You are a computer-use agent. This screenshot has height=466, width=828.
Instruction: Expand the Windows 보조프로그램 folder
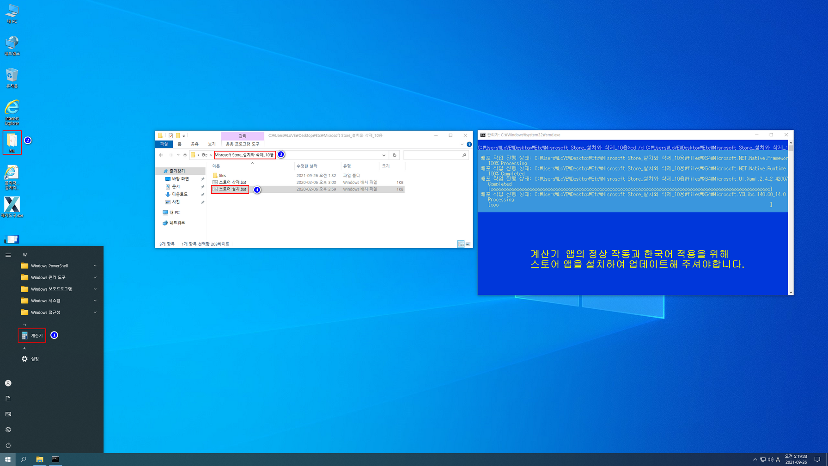60,289
